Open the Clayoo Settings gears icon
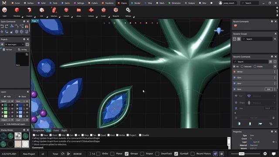The image size is (279, 157). point(128,10)
